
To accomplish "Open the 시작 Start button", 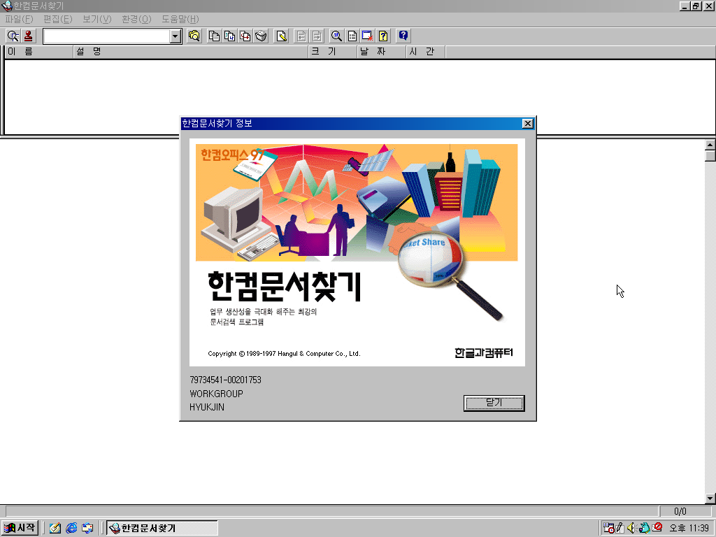I will [20, 528].
